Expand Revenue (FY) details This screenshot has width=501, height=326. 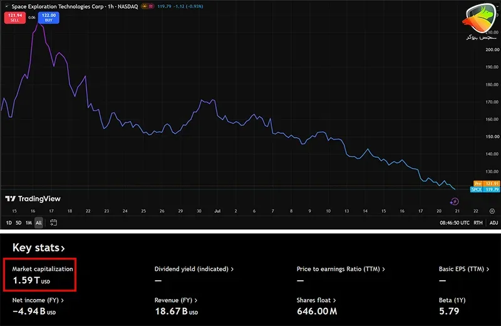pos(176,300)
